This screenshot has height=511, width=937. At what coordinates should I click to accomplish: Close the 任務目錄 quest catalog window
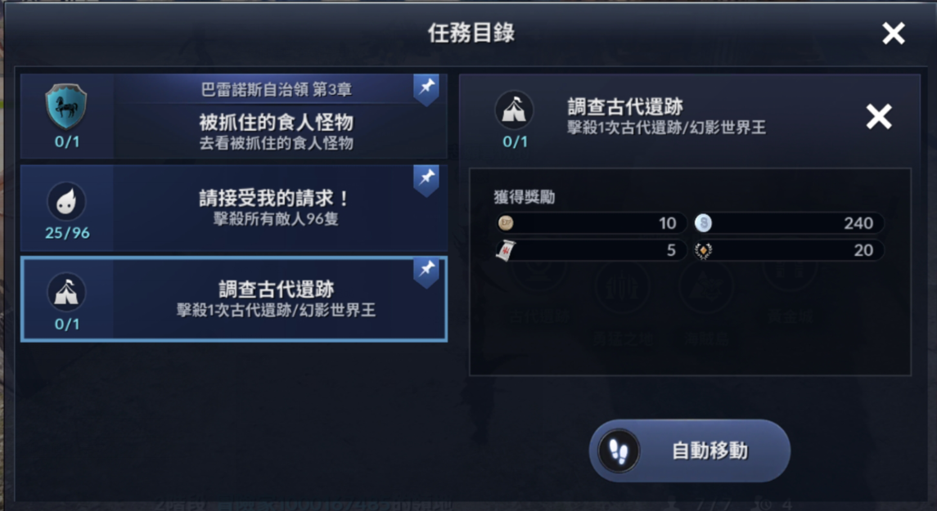[894, 34]
